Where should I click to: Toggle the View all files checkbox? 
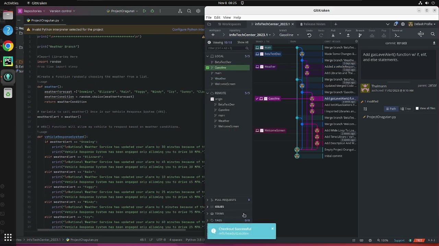[x=417, y=108]
